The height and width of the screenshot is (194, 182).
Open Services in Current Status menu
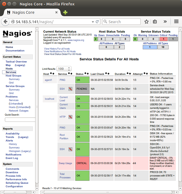pos(11,72)
